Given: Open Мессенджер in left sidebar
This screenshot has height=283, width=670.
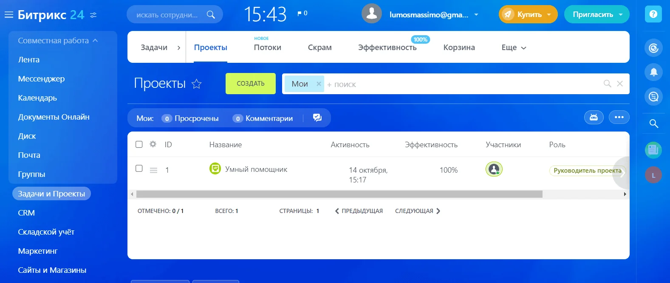Looking at the screenshot, I should tap(41, 79).
